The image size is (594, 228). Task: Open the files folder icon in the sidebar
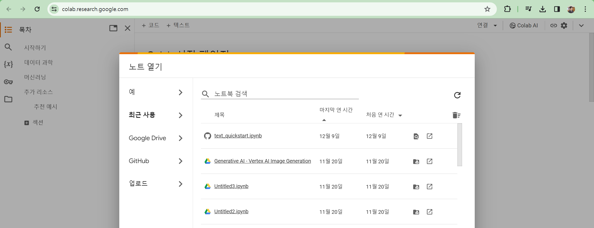(x=8, y=99)
